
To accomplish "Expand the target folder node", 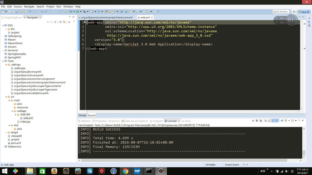I will click(x=6, y=132).
